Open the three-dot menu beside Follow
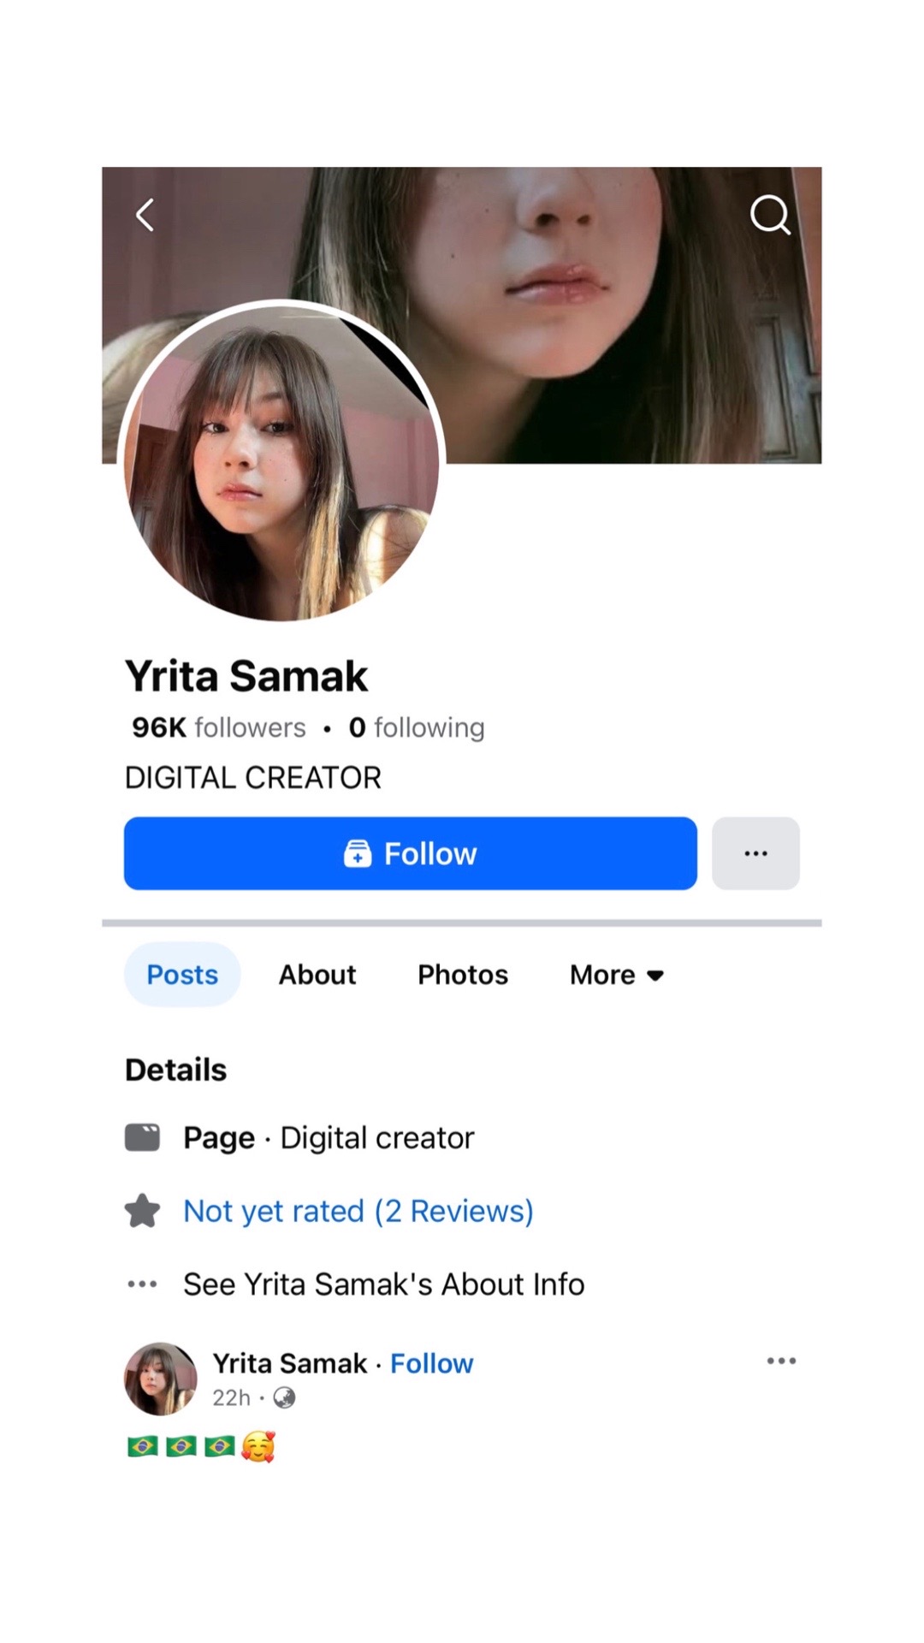 [755, 853]
